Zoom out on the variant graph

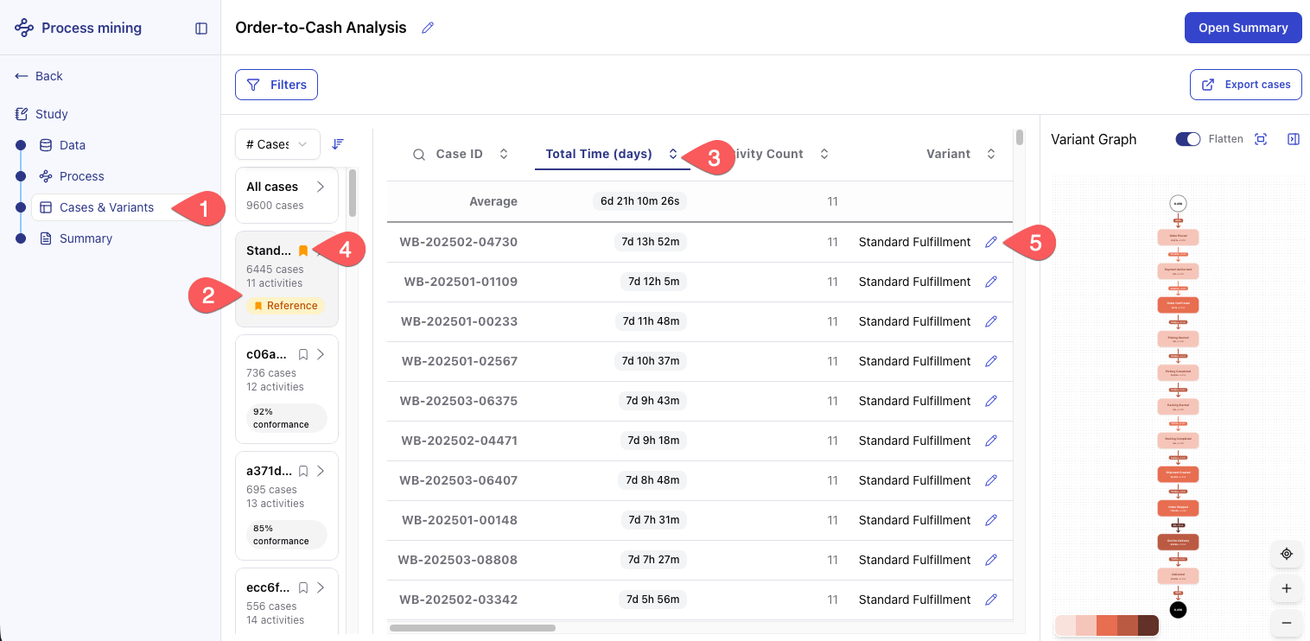[x=1287, y=623]
